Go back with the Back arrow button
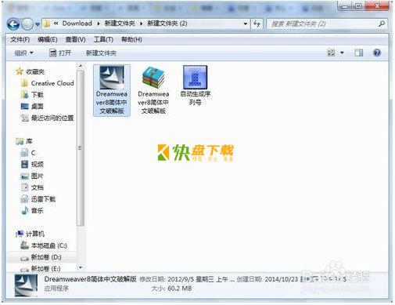 pyautogui.click(x=13, y=24)
